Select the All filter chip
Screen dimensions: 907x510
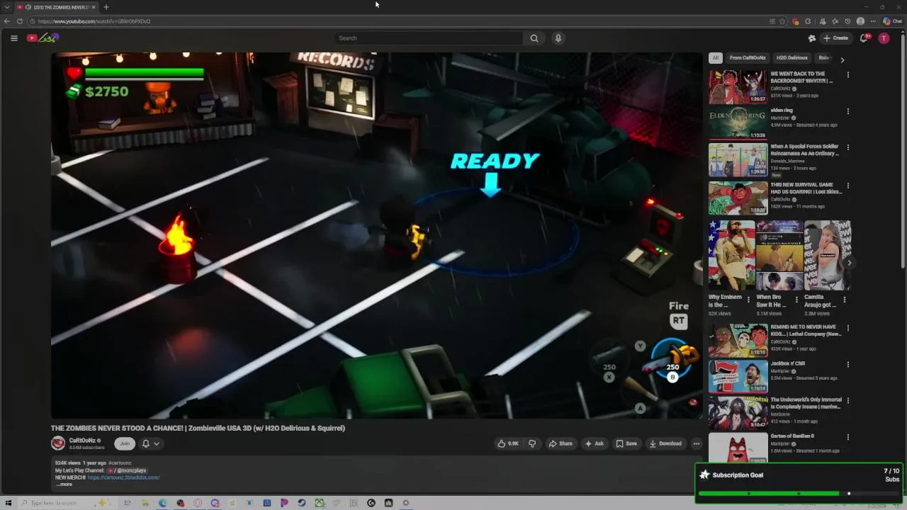716,58
